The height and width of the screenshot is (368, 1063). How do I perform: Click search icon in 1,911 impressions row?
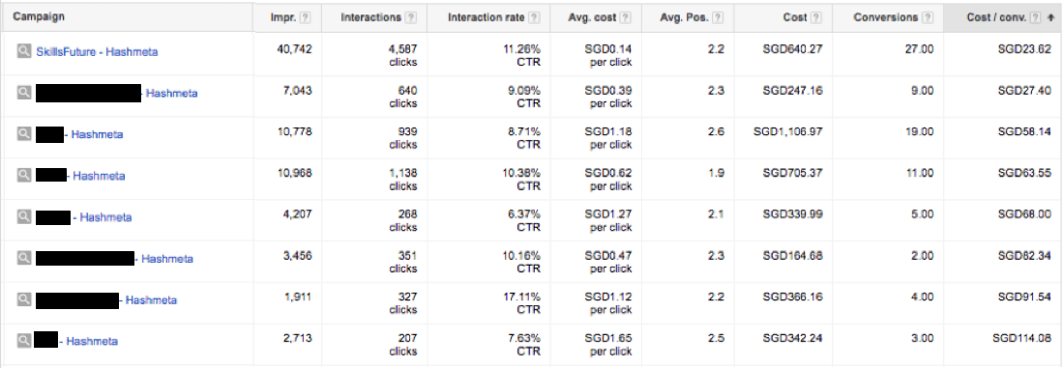click(24, 299)
